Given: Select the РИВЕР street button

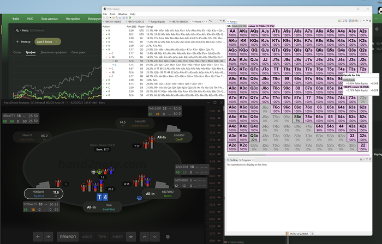Looking at the screenshot, I should tap(117, 236).
